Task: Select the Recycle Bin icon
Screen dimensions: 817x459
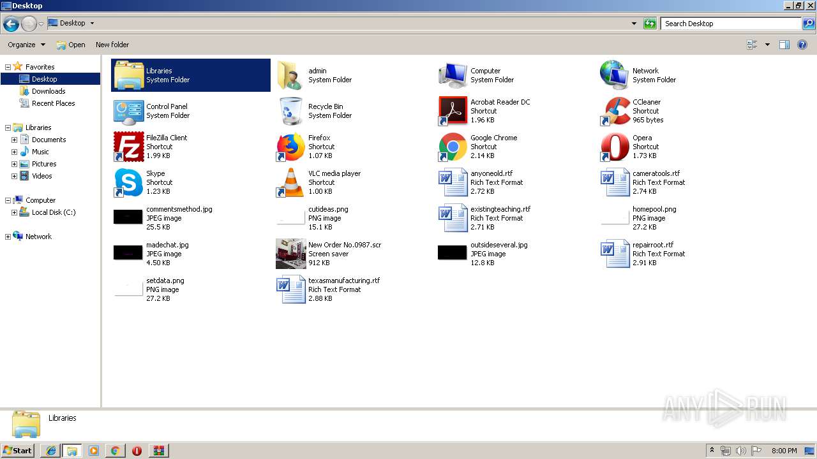Action: click(291, 111)
